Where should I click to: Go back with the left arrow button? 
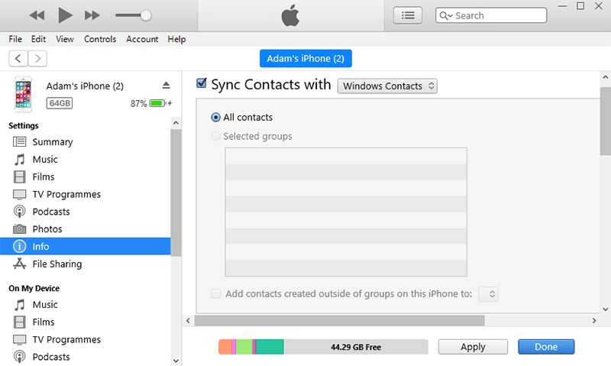tap(18, 59)
